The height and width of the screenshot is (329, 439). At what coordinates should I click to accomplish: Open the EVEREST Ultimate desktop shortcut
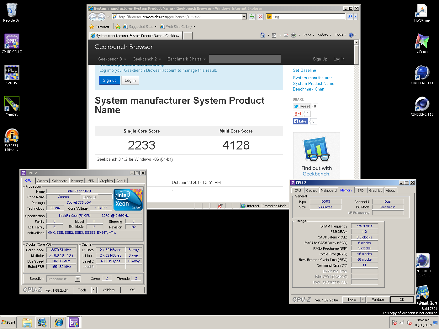(x=12, y=140)
